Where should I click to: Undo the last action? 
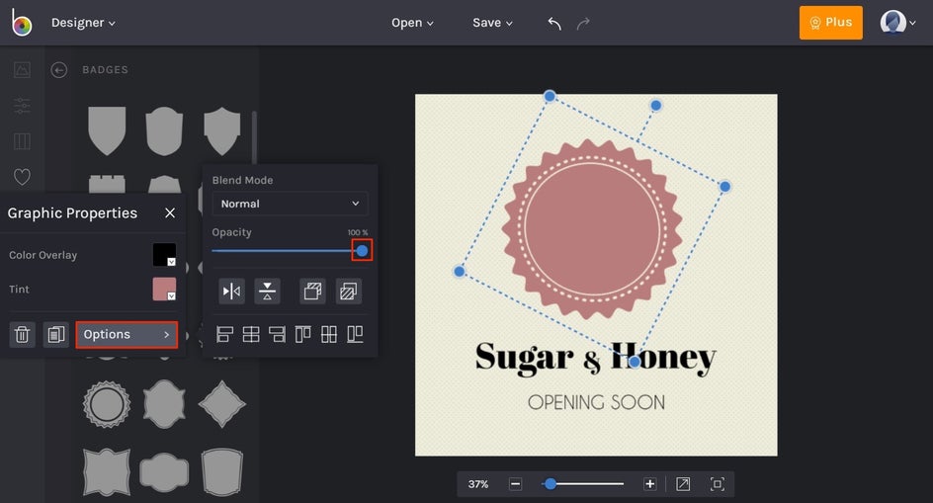pos(554,23)
